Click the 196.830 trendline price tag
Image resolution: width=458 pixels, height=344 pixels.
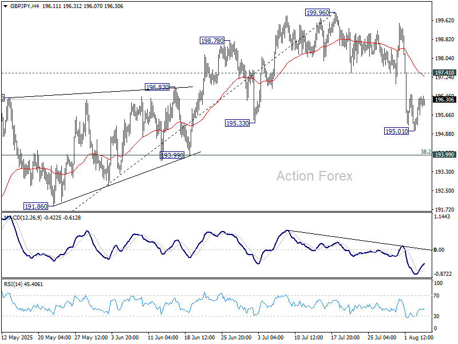pos(156,87)
